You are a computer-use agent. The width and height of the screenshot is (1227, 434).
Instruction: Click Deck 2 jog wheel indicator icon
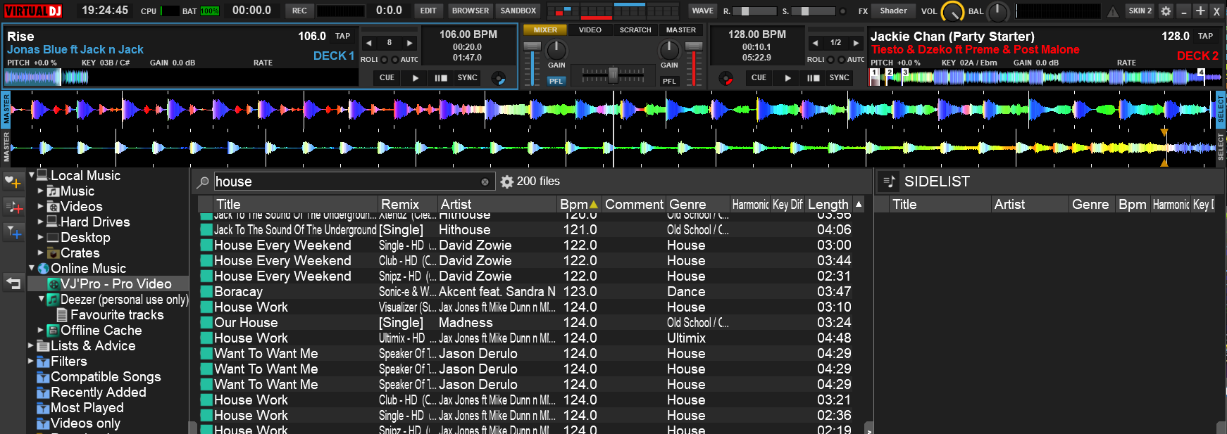click(x=725, y=78)
